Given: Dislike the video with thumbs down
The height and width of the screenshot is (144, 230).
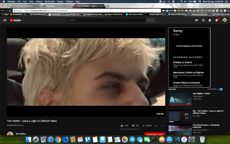Looking at the screenshot, I should click(x=133, y=126).
